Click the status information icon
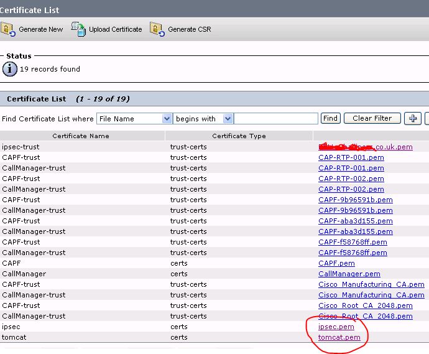This screenshot has height=354, width=429. [x=9, y=69]
